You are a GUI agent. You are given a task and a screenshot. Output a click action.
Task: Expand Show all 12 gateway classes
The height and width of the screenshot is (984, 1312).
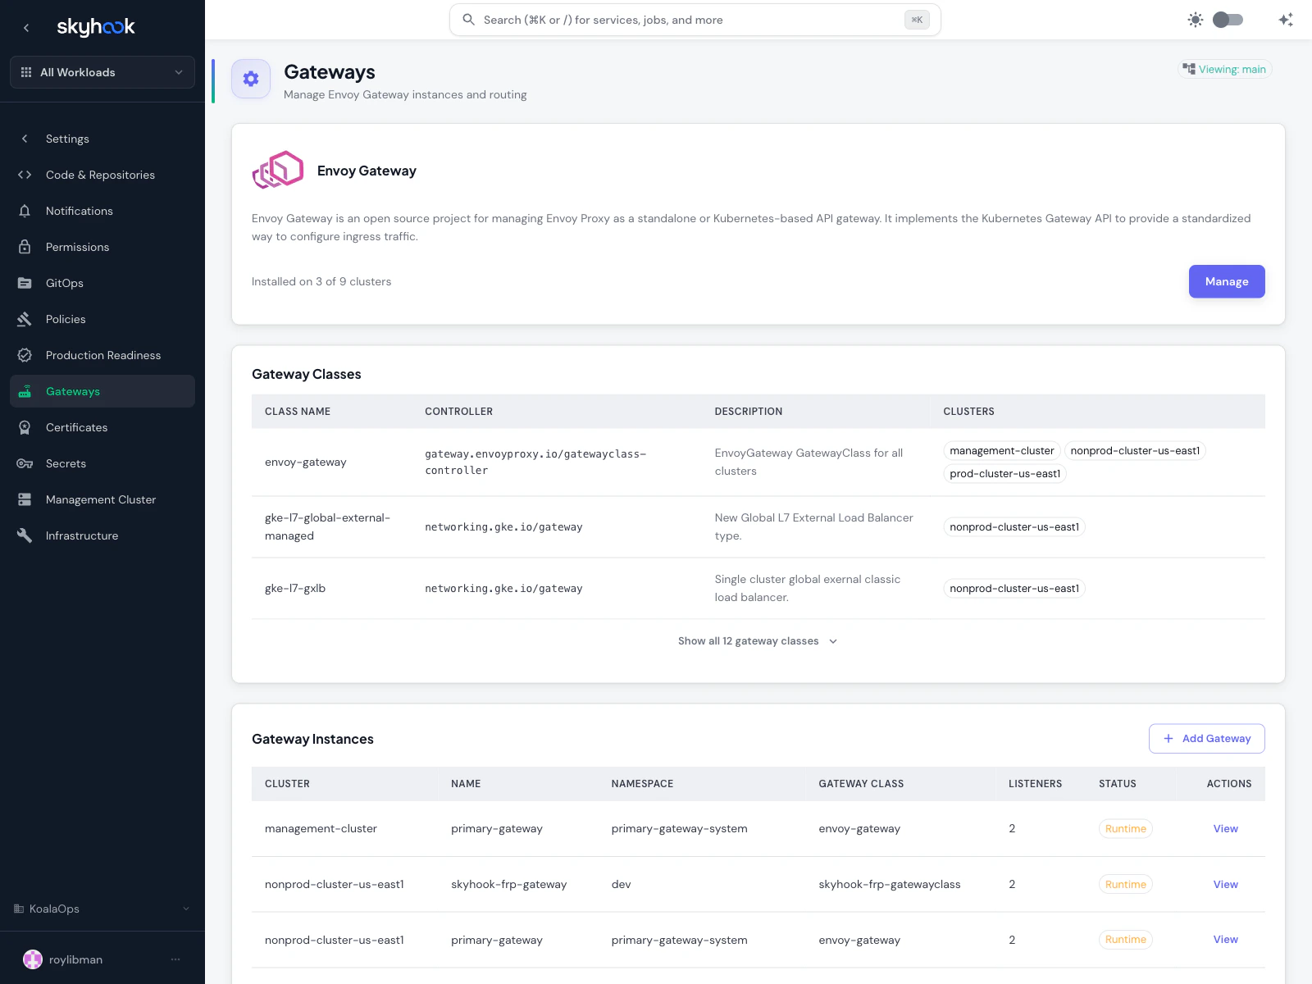point(758,641)
